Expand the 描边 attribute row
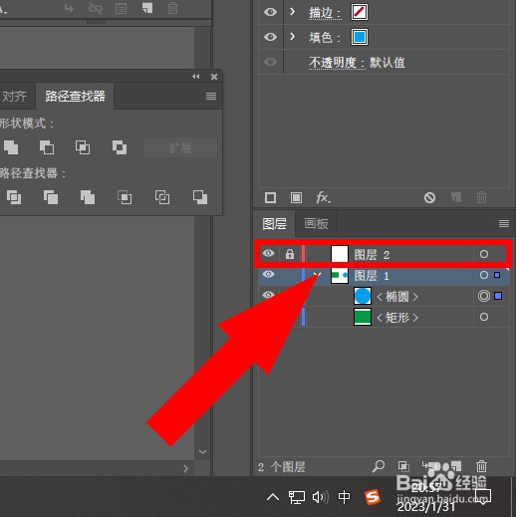 point(292,12)
